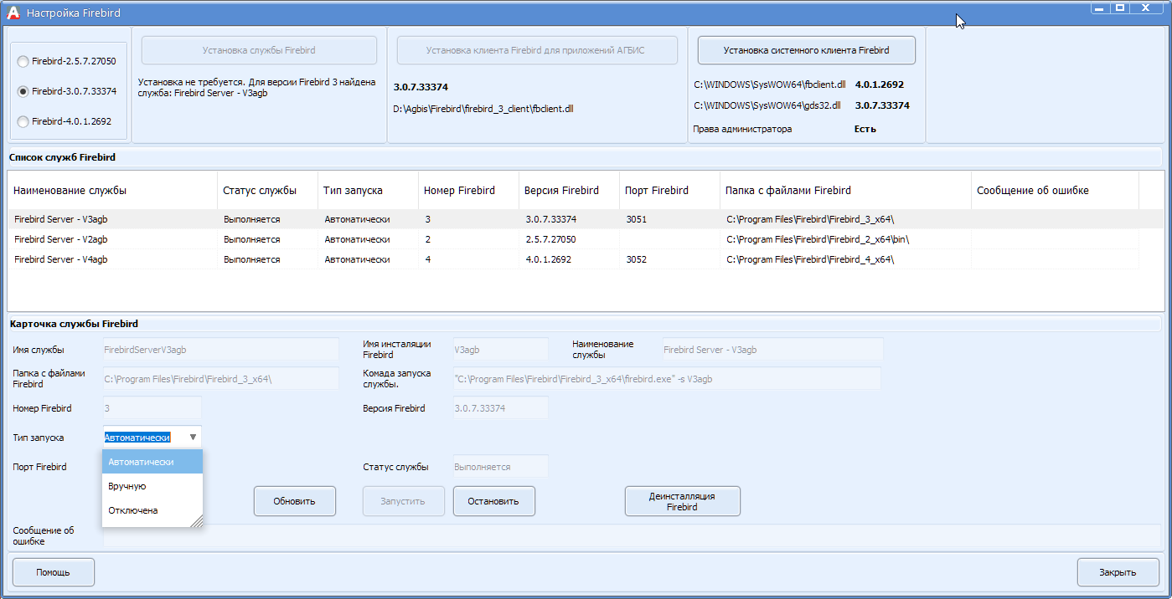The height and width of the screenshot is (599, 1172).
Task: Click port cell 3051
Action: (670, 219)
